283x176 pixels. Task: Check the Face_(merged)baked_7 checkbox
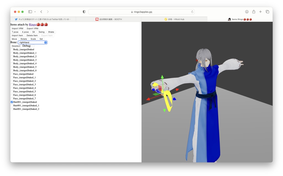[12, 99]
